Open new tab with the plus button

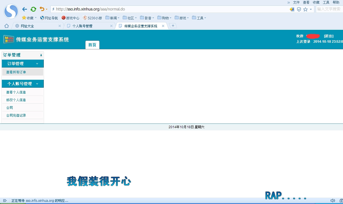tap(173, 26)
